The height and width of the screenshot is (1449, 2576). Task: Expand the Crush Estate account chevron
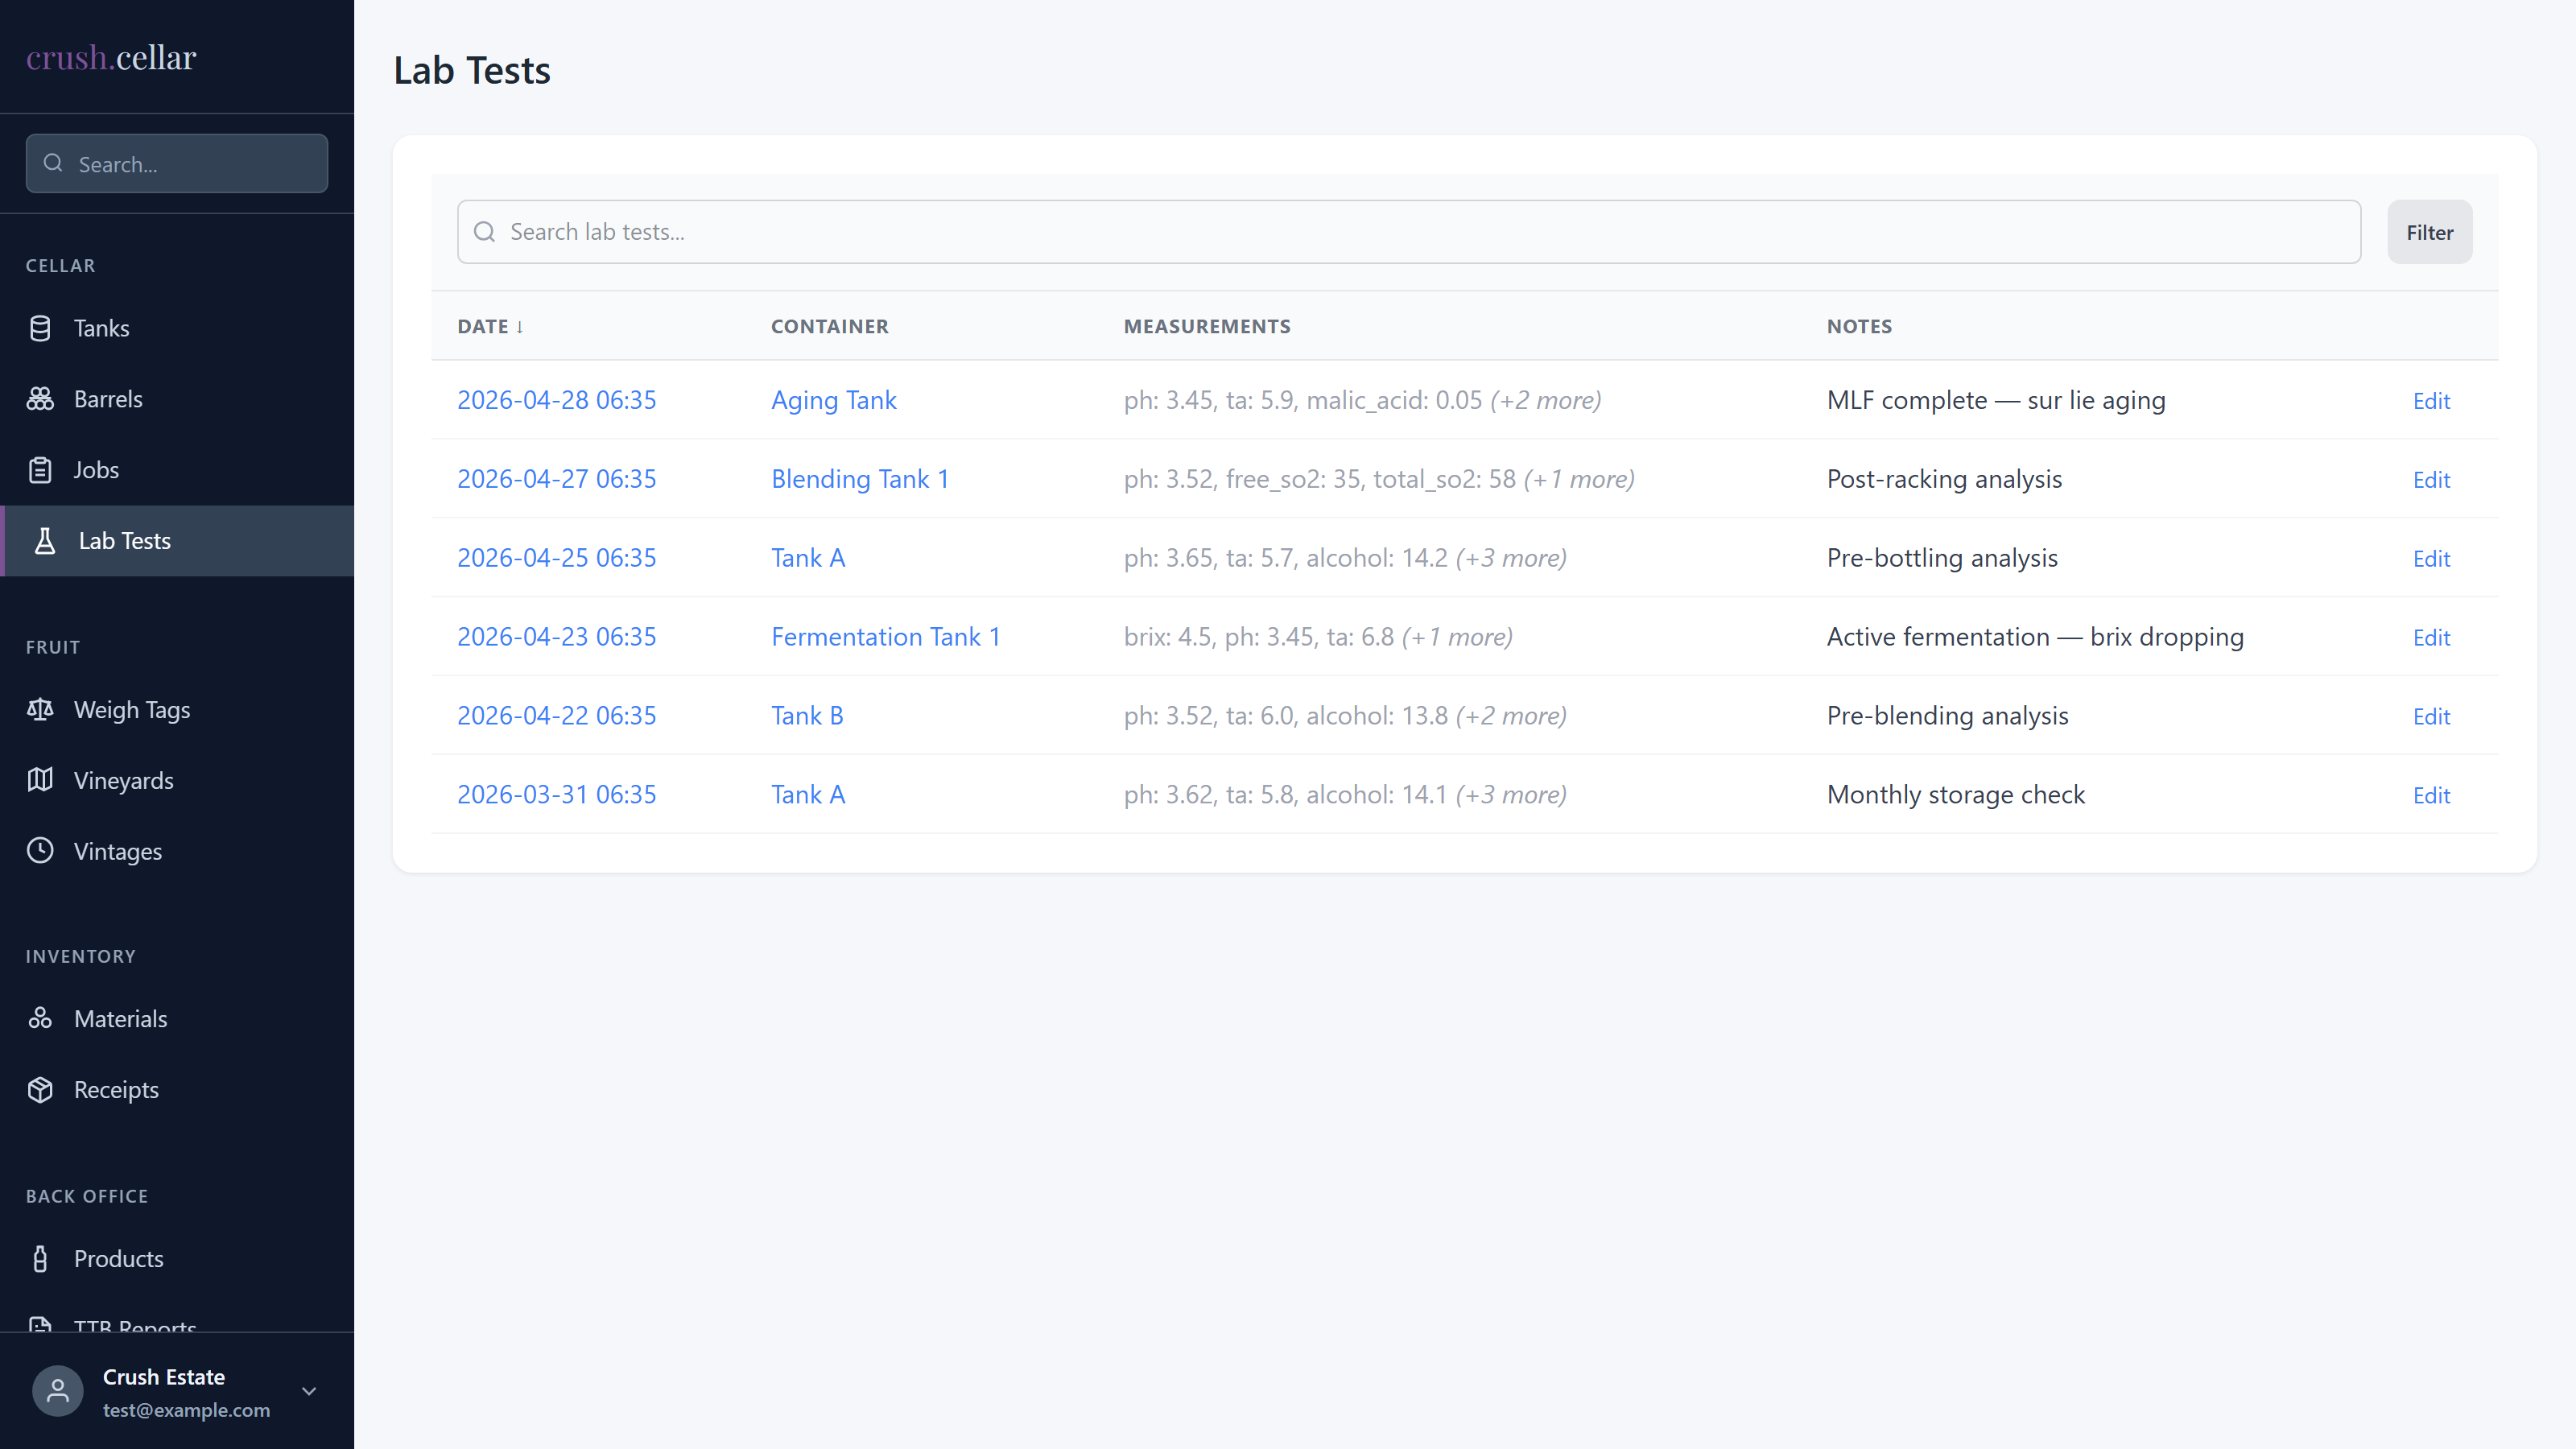tap(309, 1391)
